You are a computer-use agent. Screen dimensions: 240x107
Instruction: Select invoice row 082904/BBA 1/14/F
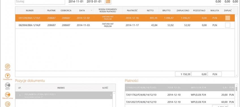coord(125,25)
